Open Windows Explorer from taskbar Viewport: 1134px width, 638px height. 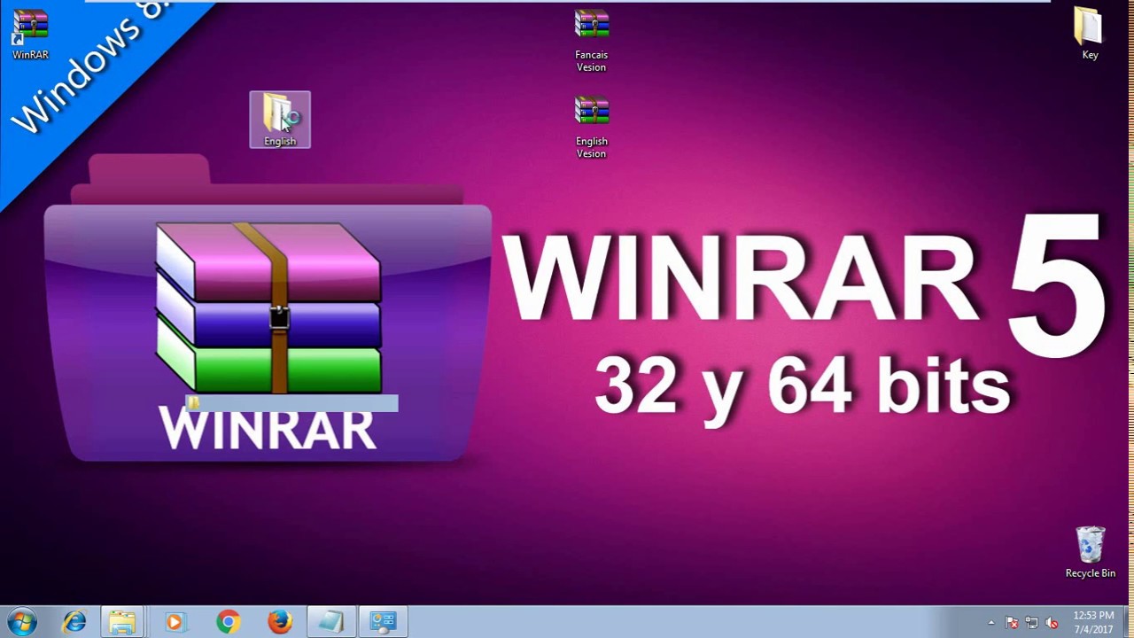coord(122,622)
